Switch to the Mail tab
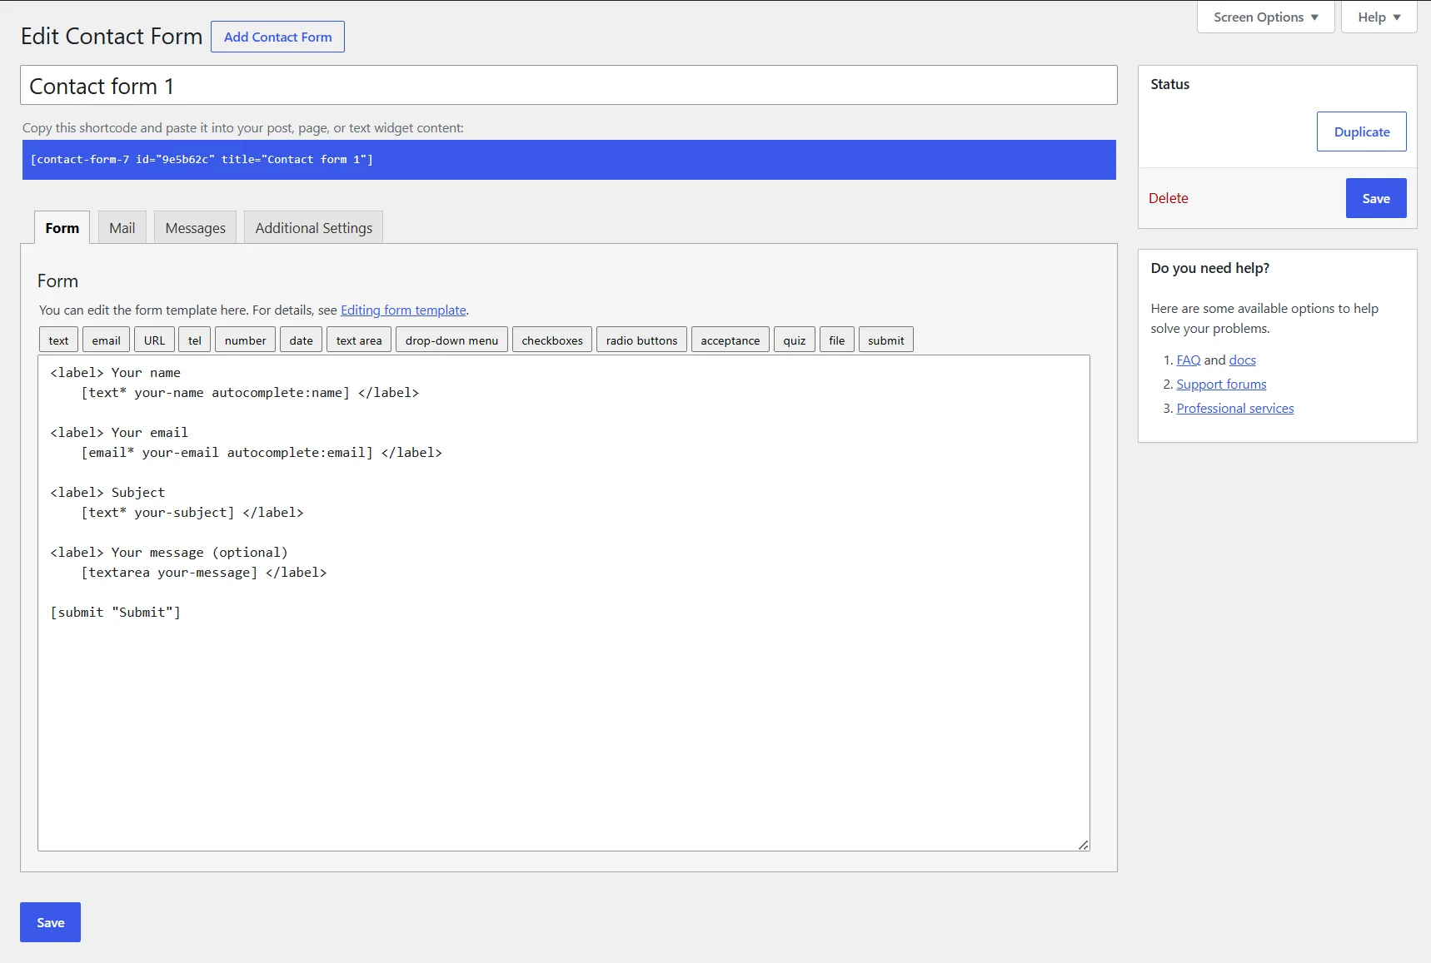The width and height of the screenshot is (1431, 963). [x=122, y=228]
